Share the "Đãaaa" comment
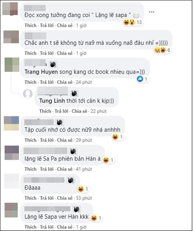Screen dimensions: 193x231 coord(65,198)
